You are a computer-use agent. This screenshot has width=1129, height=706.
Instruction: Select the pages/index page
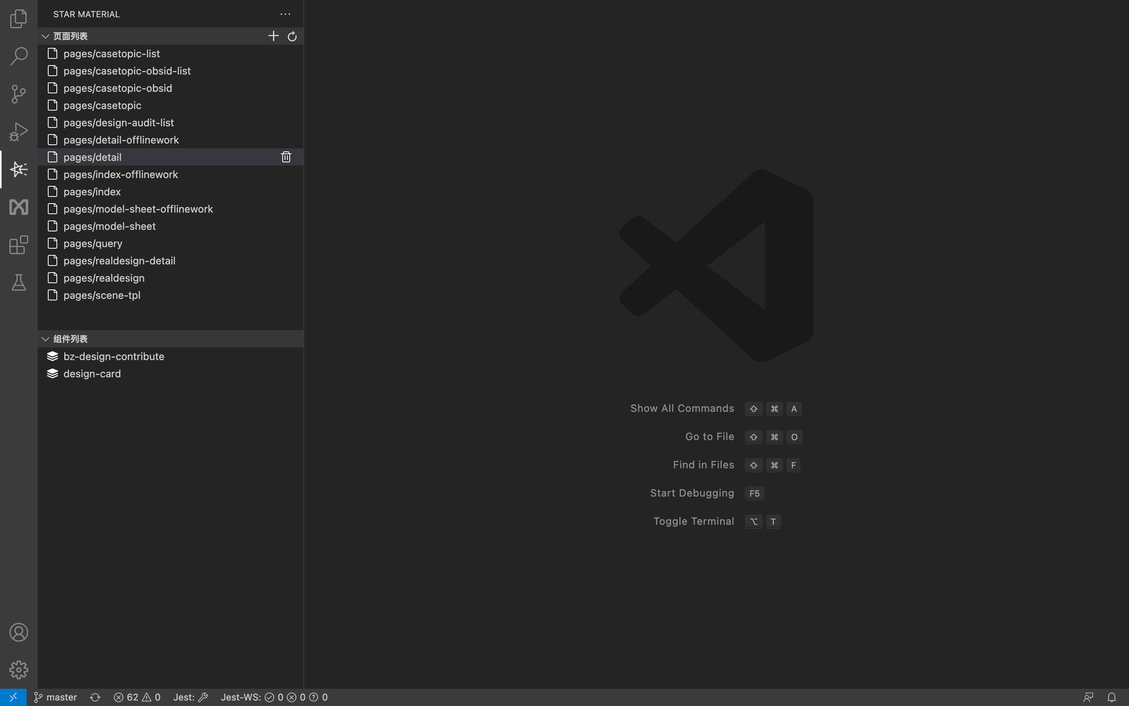pos(171,191)
